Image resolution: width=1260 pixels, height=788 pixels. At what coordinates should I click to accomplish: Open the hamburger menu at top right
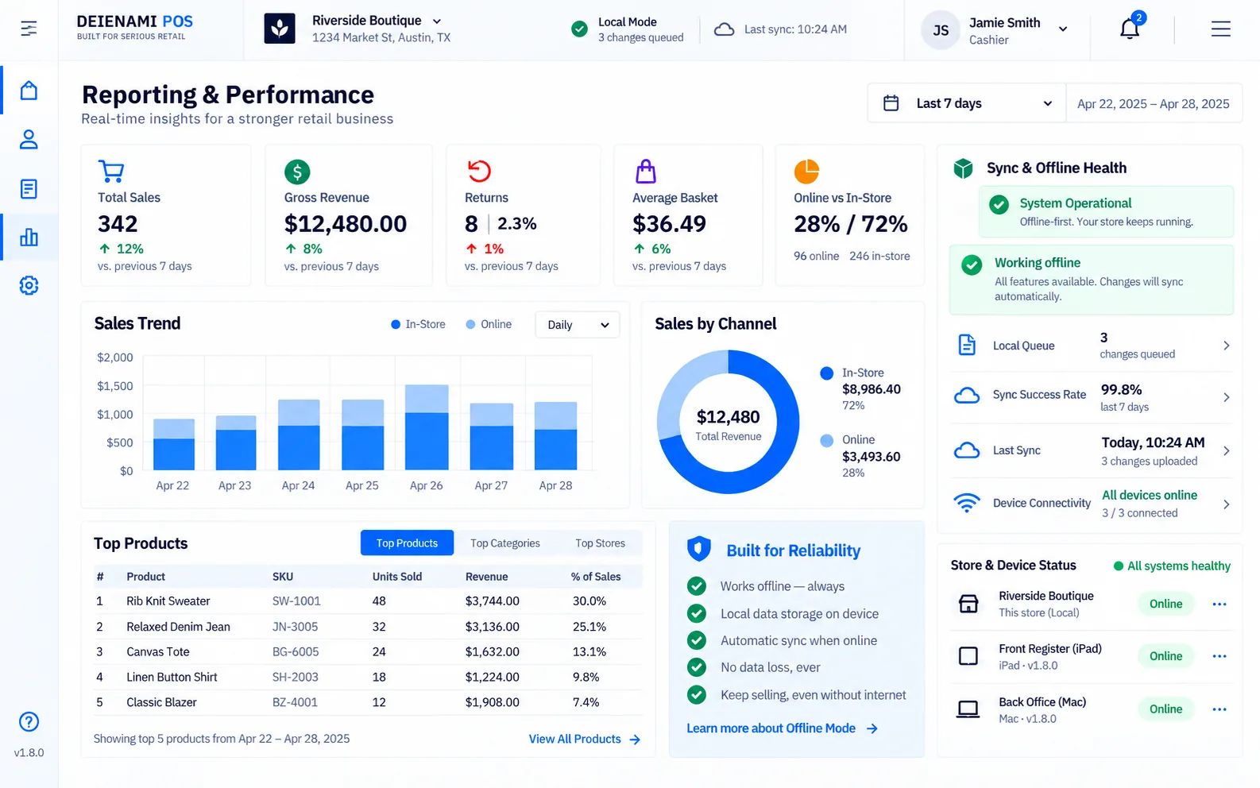click(x=1220, y=29)
